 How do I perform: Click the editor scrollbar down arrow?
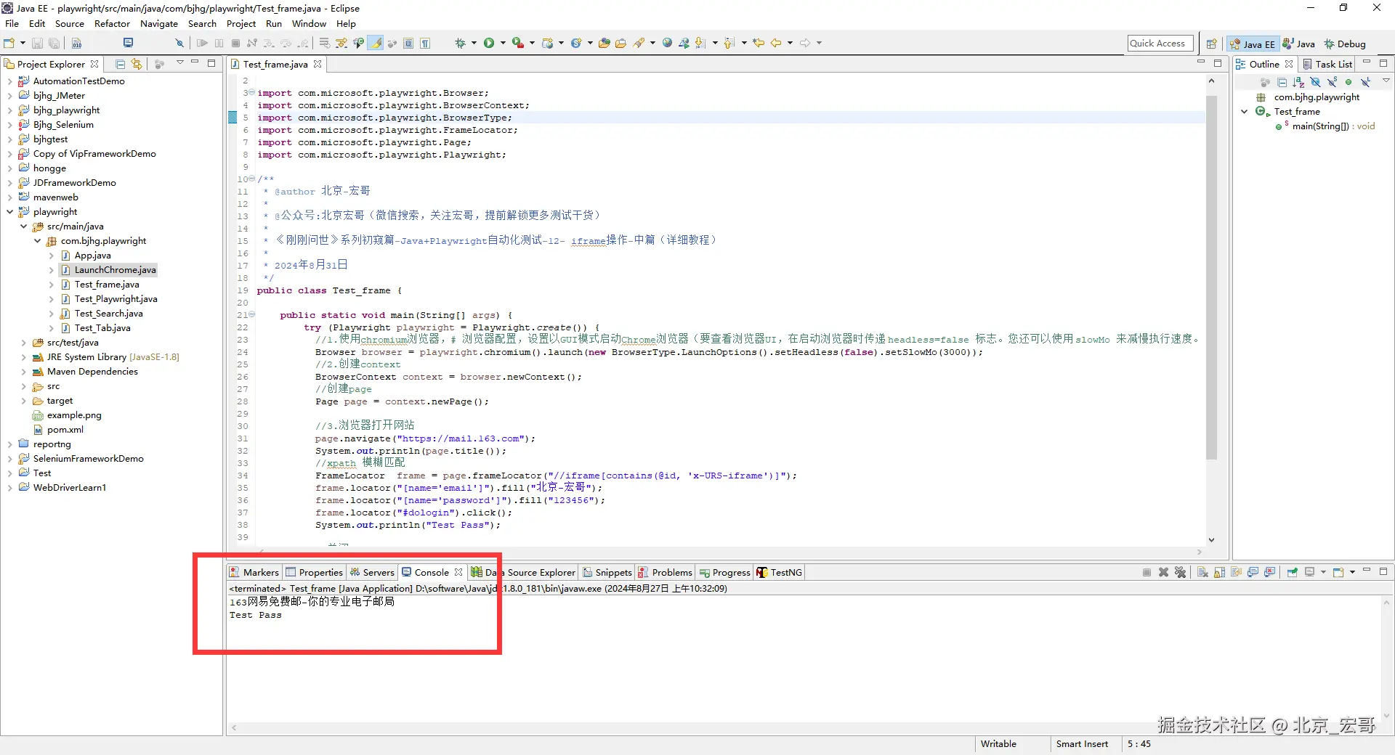[1211, 539]
